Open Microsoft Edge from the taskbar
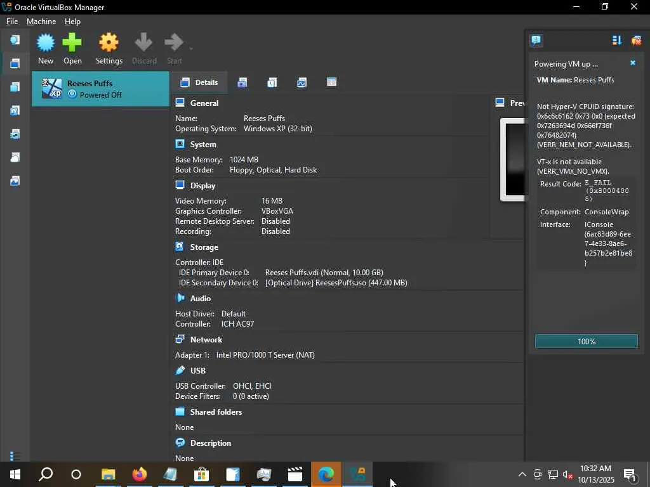The width and height of the screenshot is (650, 487). pos(326,474)
